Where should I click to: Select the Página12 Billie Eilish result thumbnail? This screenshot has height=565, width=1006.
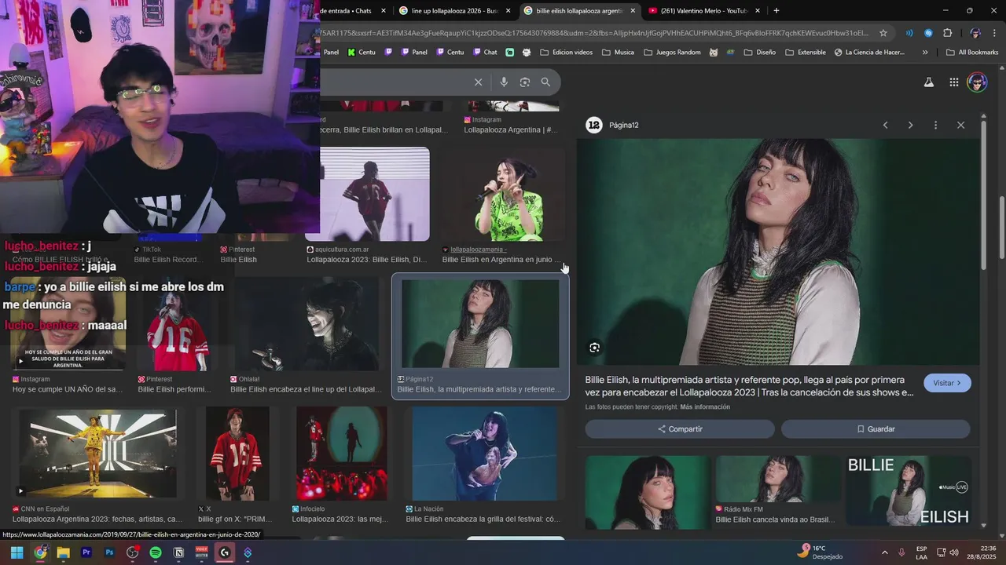point(480,324)
